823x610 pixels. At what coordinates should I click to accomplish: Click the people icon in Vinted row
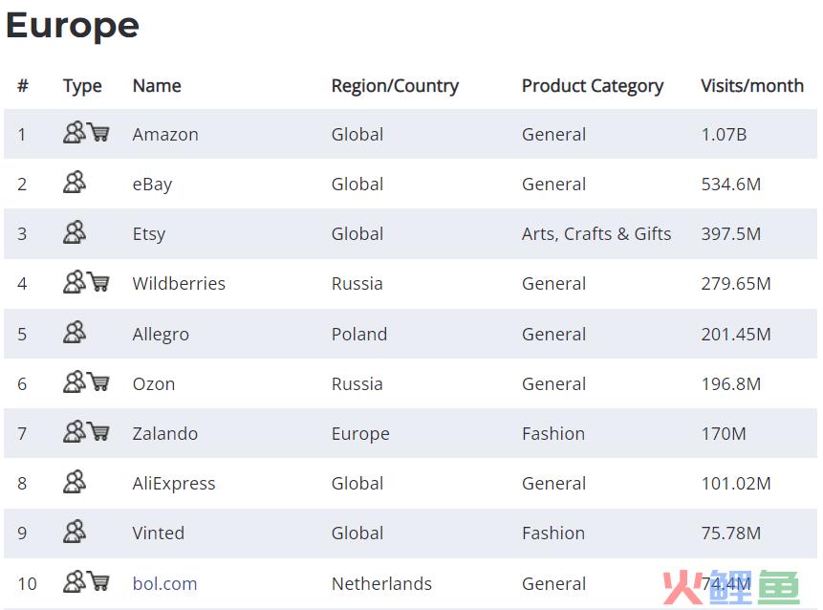(x=75, y=532)
